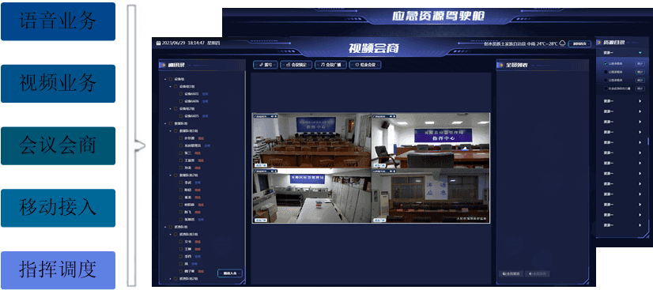This screenshot has height=290, width=653.
Task: Select the video feed with white table
Action: click(x=311, y=196)
